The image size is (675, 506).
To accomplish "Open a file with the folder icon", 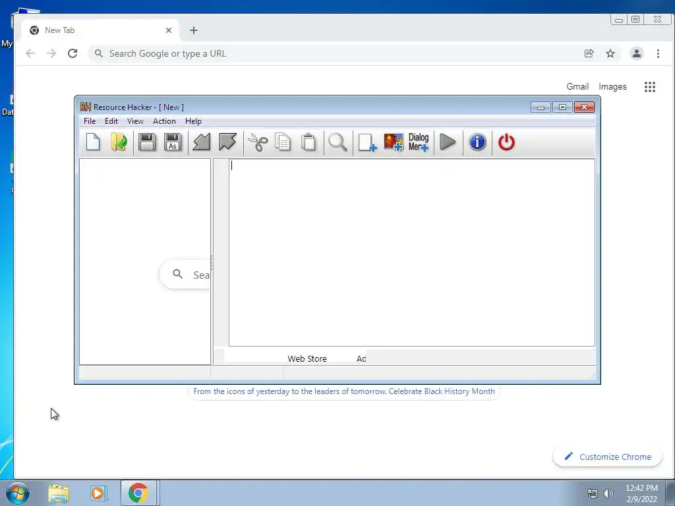I will point(119,142).
